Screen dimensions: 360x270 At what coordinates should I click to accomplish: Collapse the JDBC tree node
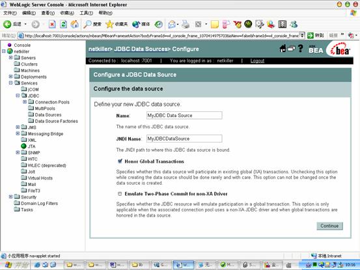click(18, 96)
